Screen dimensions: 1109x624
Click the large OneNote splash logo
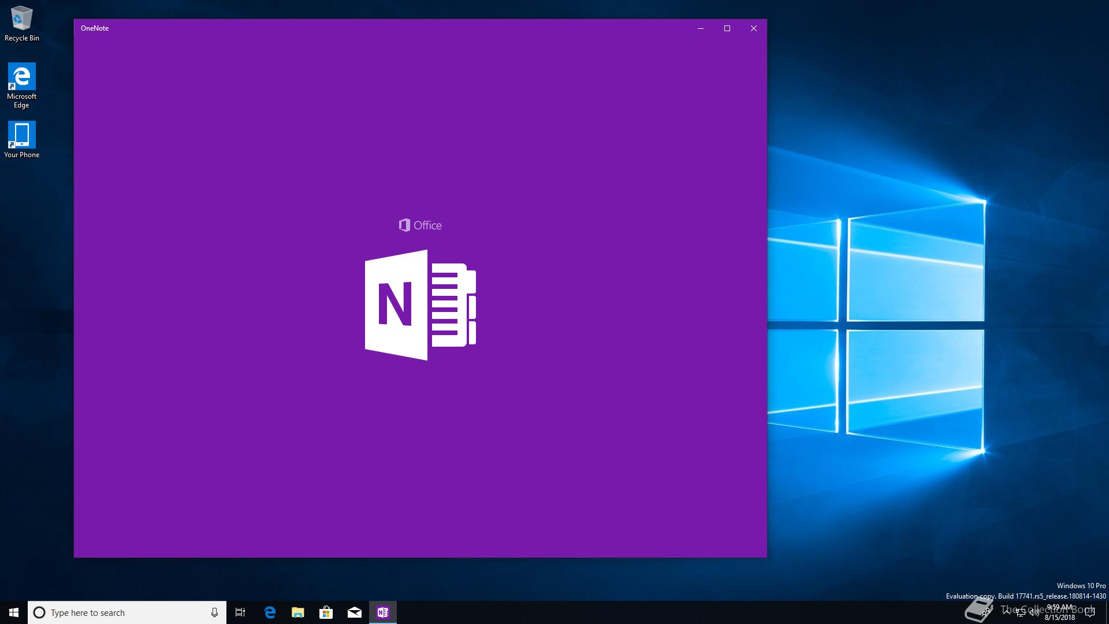pyautogui.click(x=420, y=305)
